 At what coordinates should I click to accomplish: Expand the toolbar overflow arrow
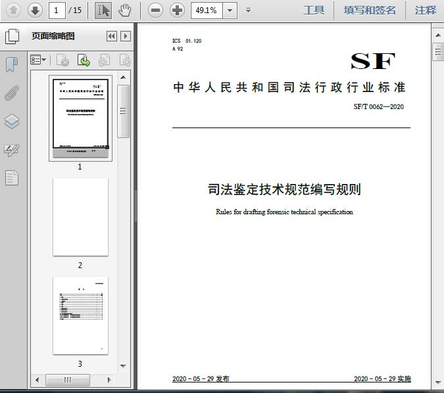[x=248, y=10]
